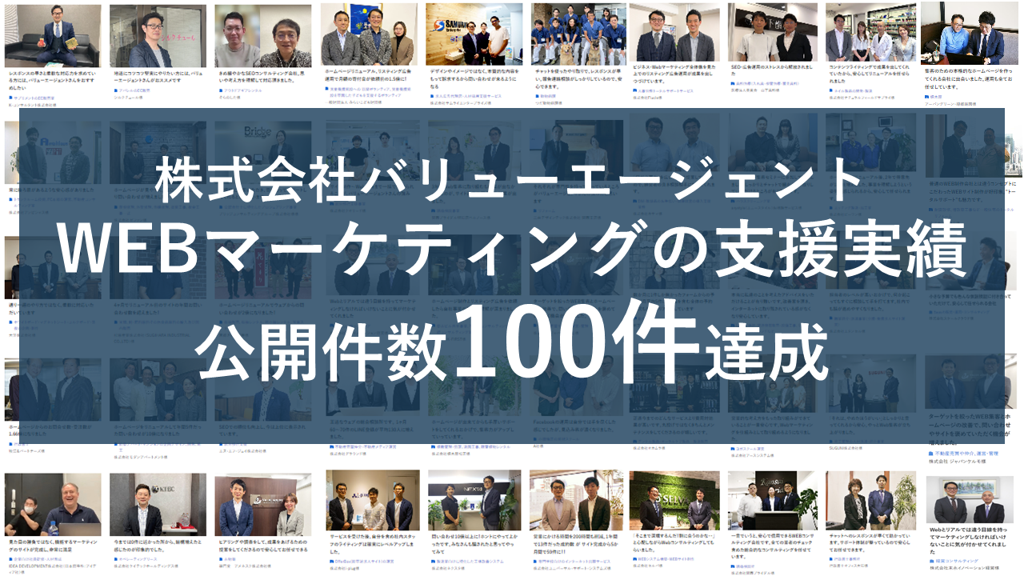
Task: Open the veterinary staff photo with dogs
Action: 579,34
